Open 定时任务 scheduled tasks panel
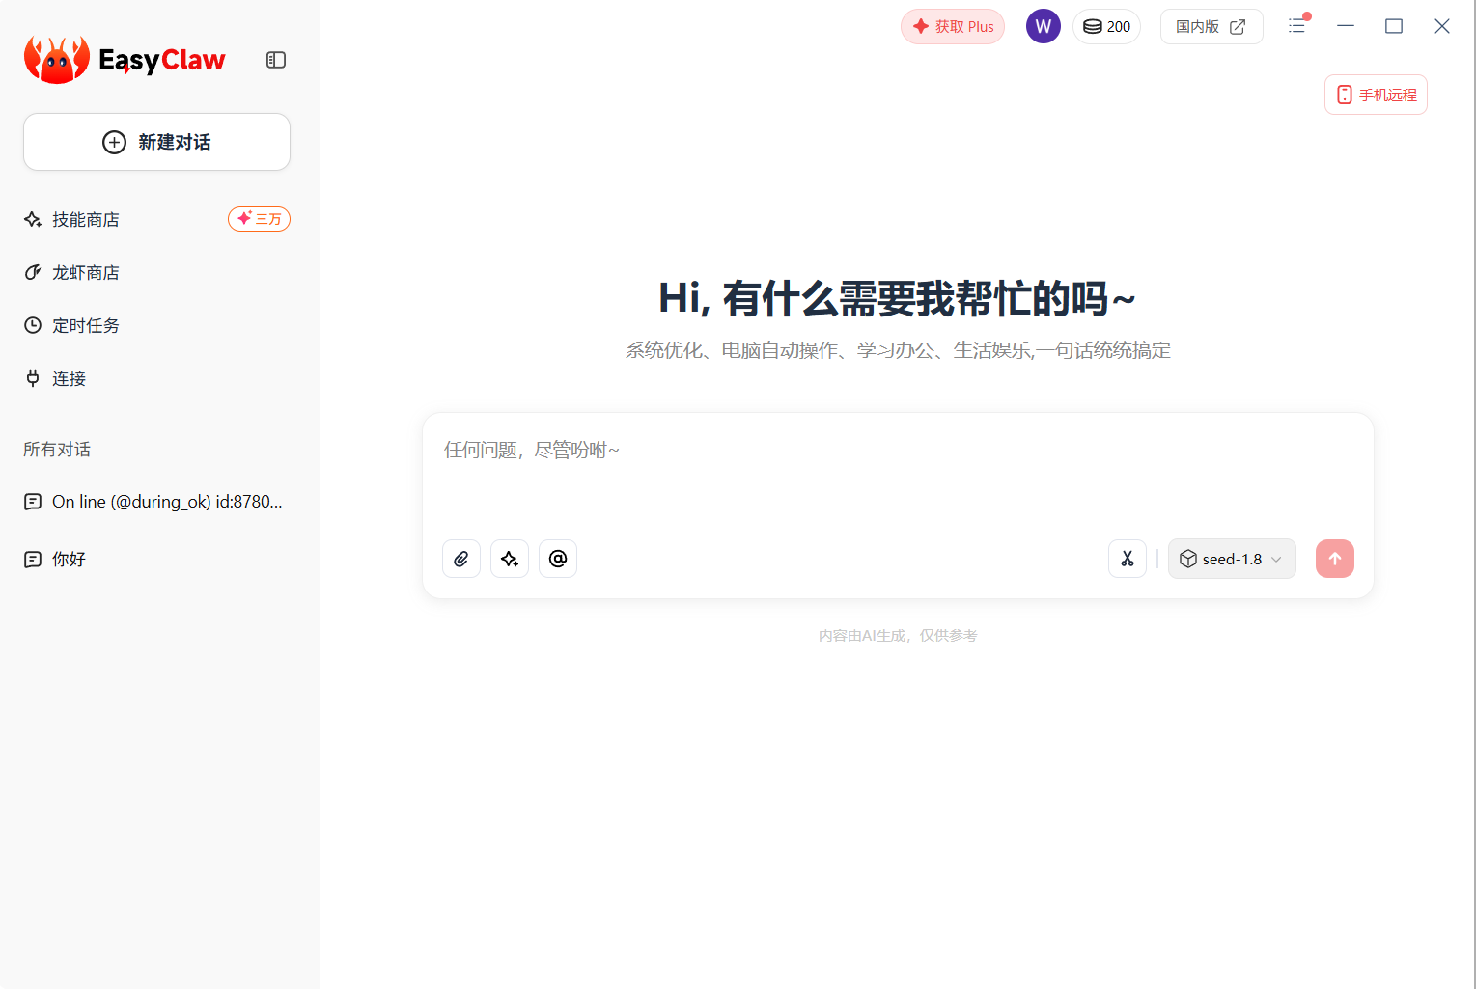 (x=85, y=325)
